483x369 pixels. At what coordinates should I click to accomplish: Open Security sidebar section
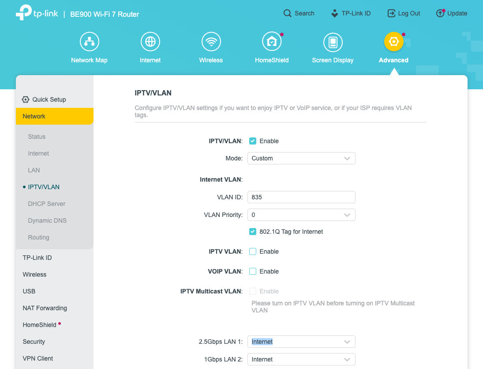click(34, 342)
